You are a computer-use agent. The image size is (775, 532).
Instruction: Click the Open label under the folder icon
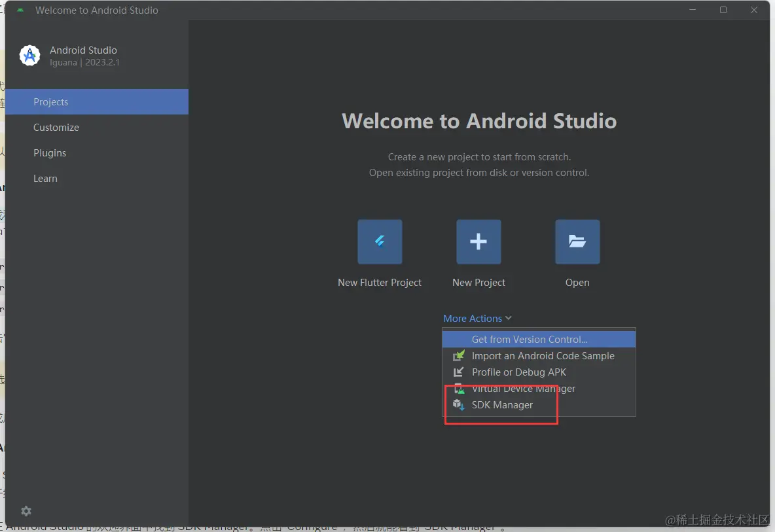tap(577, 283)
